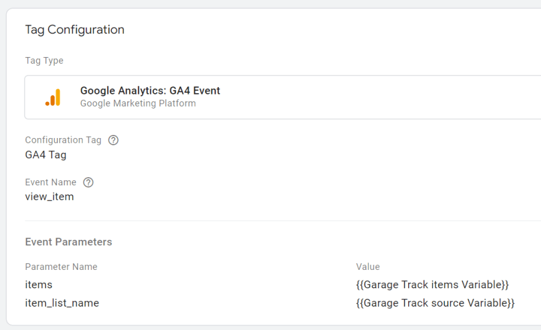Open help icon beside Event Name
This screenshot has height=330, width=541.
coord(89,182)
